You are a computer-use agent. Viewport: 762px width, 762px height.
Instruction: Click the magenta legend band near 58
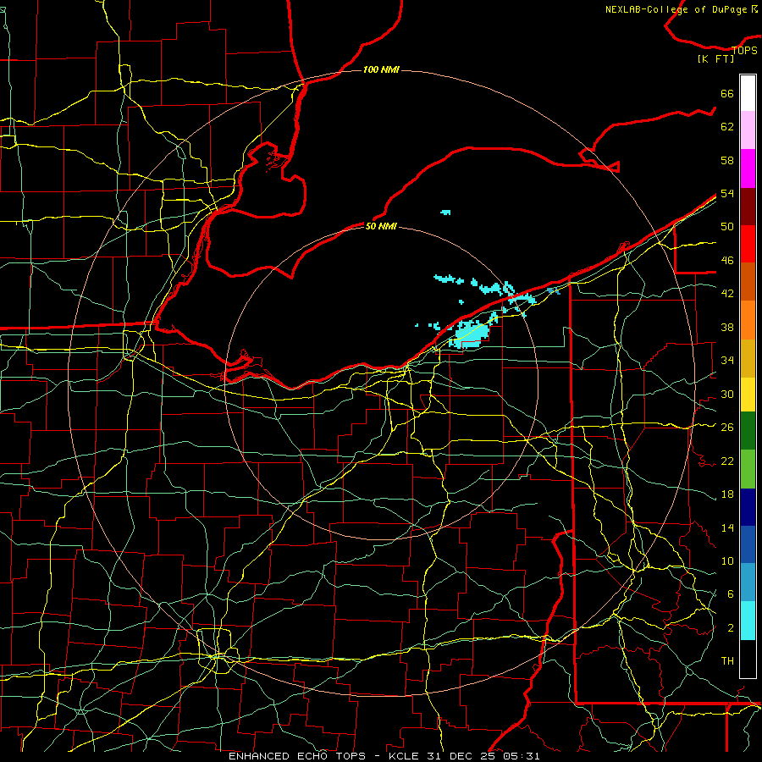[x=748, y=168]
